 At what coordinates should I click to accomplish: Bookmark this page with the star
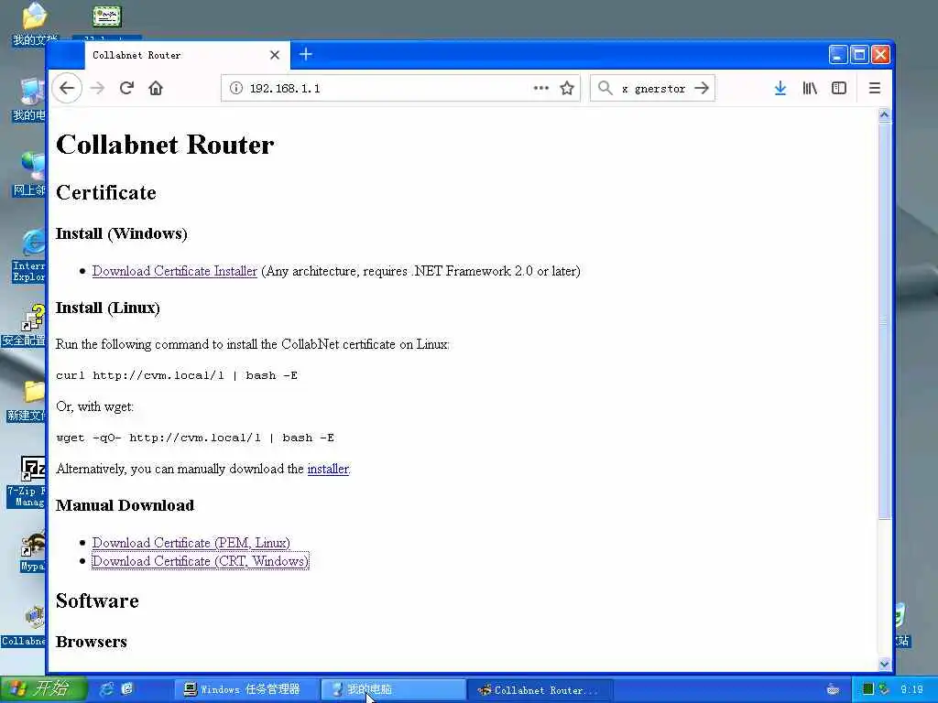pos(567,89)
